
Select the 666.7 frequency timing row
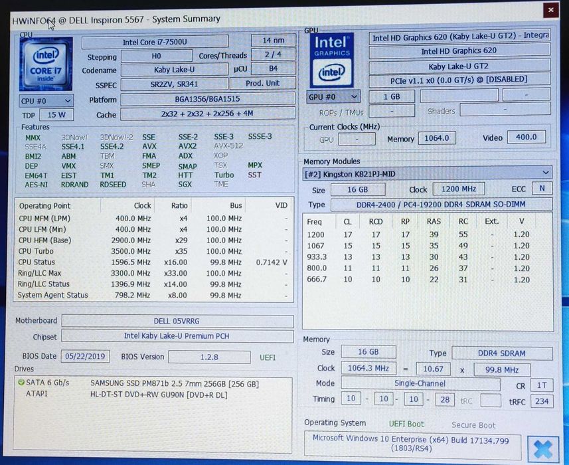427,280
